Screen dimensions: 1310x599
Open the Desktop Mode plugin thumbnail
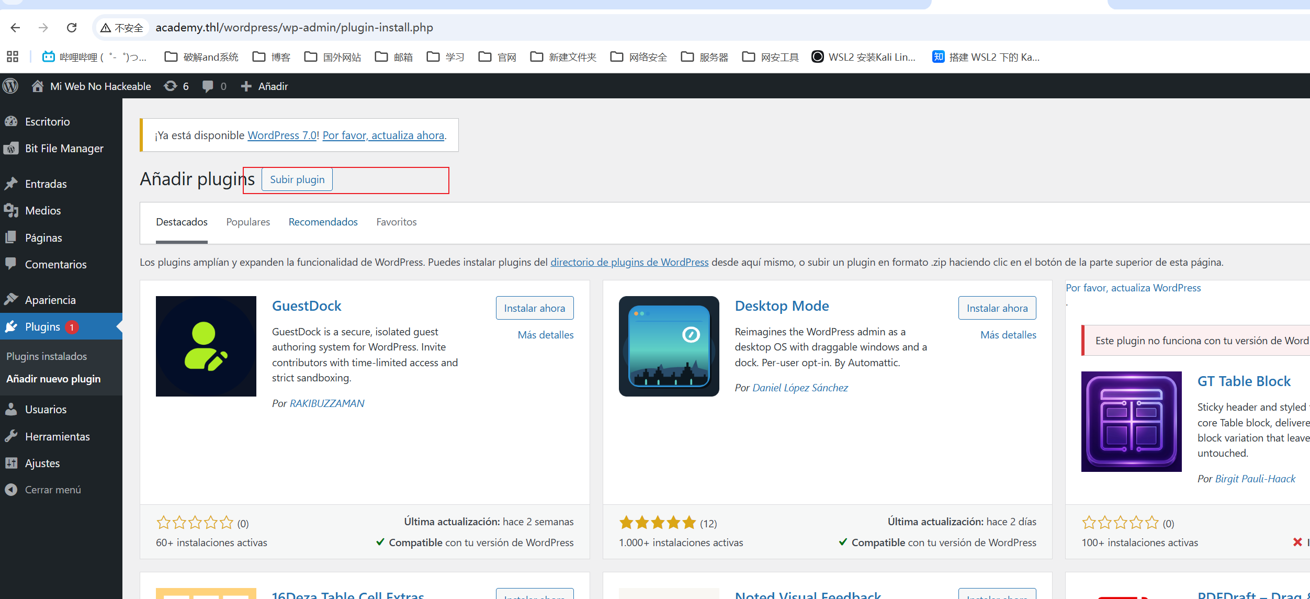[669, 346]
